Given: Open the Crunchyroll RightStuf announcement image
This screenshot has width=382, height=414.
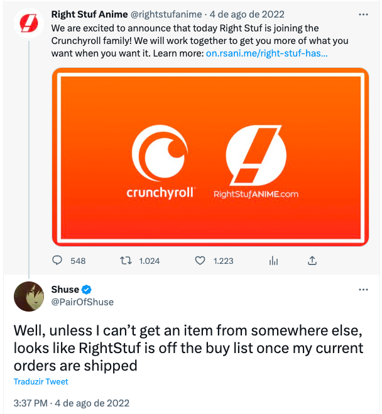Looking at the screenshot, I should coord(210,156).
